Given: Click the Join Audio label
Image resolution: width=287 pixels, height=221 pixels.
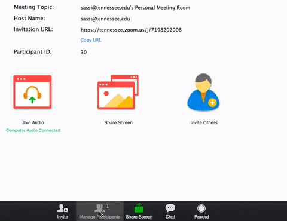Looking at the screenshot, I should [33, 122].
